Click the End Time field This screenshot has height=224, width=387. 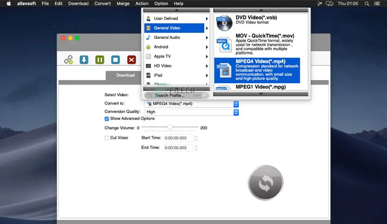[x=178, y=148]
